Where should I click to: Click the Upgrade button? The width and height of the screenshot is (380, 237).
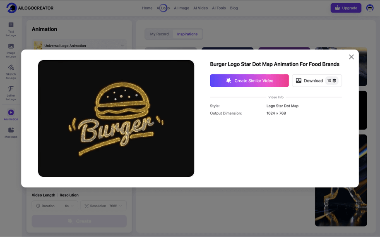pyautogui.click(x=346, y=8)
